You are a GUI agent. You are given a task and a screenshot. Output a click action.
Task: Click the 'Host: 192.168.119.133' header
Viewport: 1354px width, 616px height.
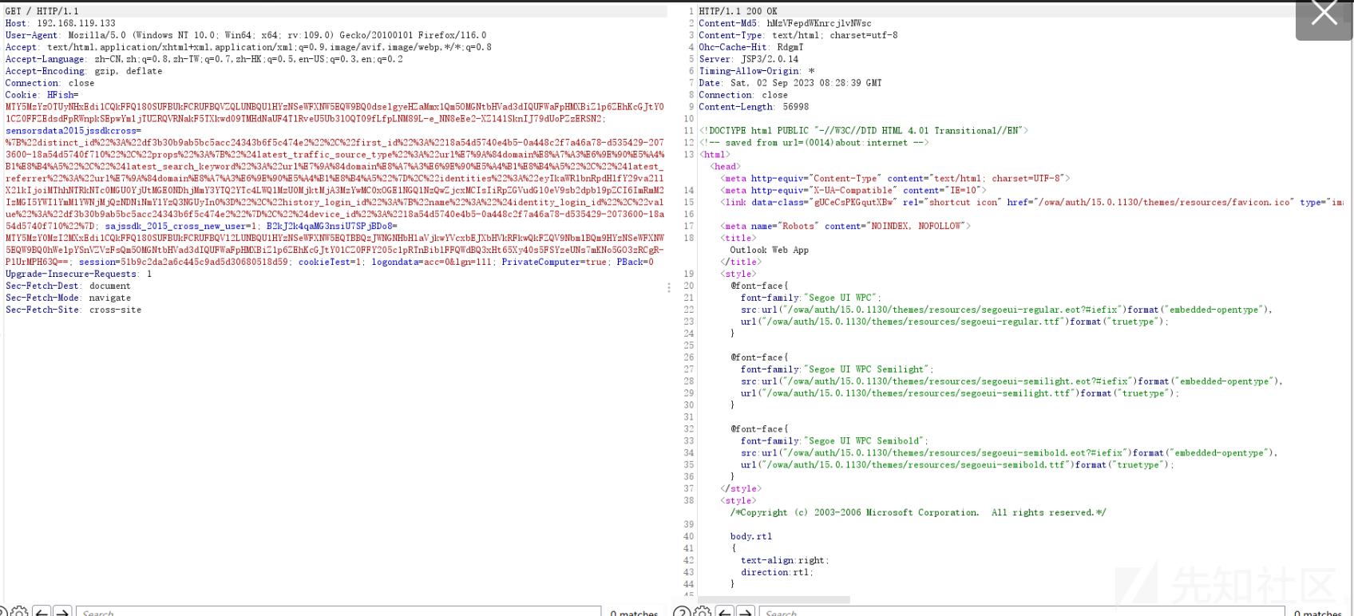tap(60, 23)
